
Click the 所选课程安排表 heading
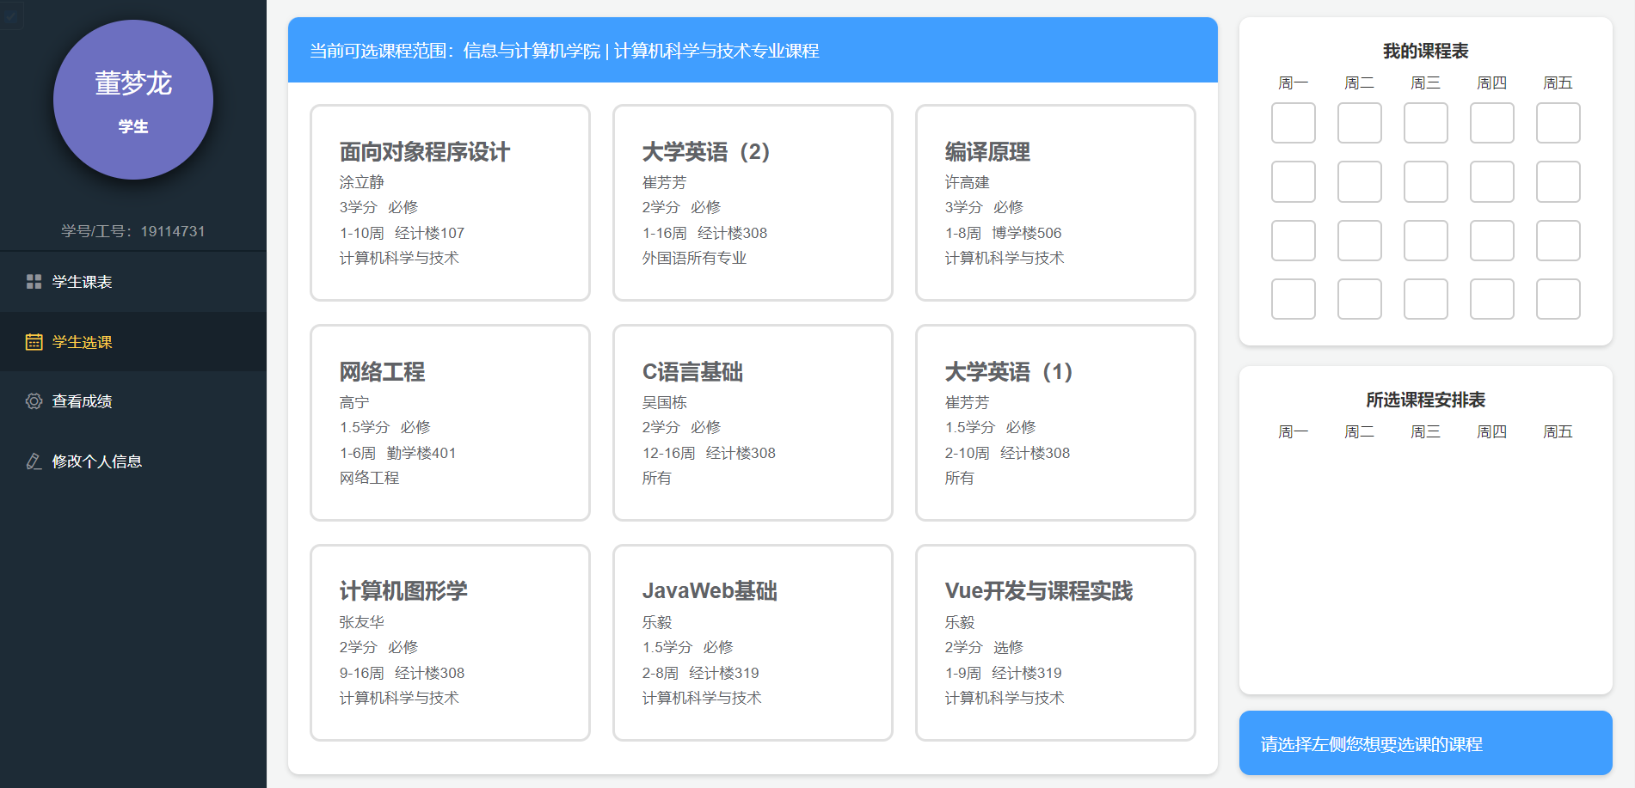(x=1425, y=400)
